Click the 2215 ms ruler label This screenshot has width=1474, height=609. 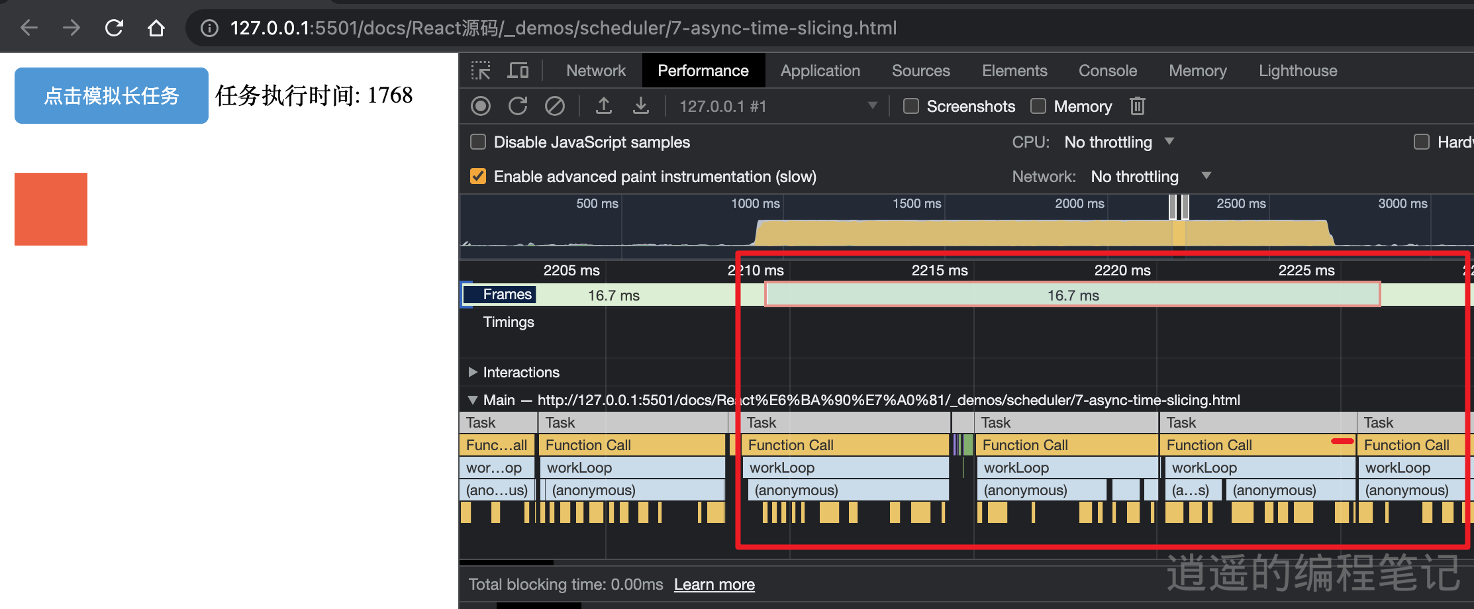pos(940,270)
